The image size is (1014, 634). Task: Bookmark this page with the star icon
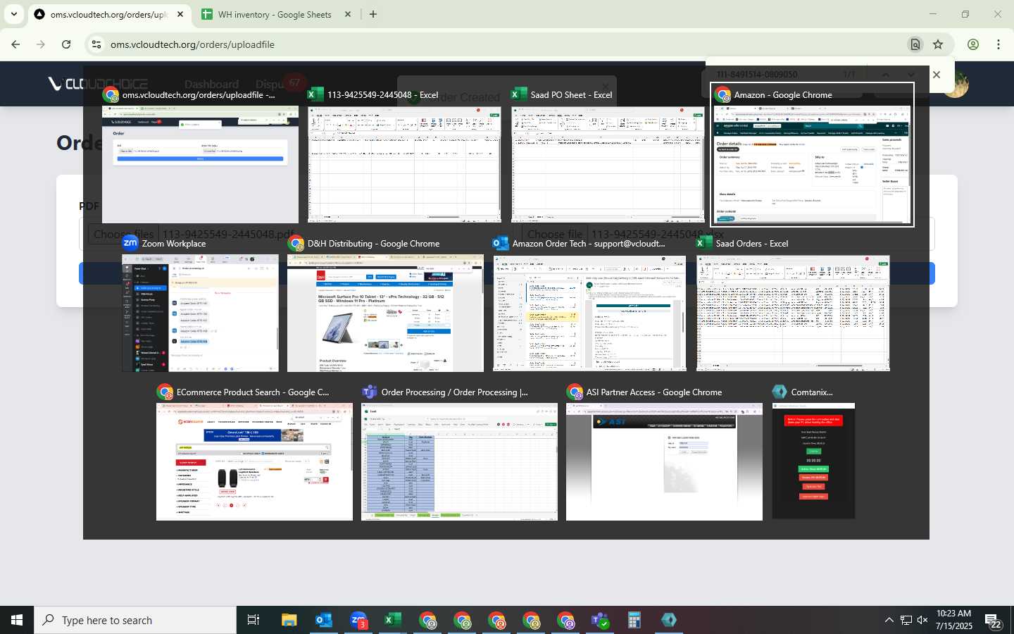[x=938, y=44]
